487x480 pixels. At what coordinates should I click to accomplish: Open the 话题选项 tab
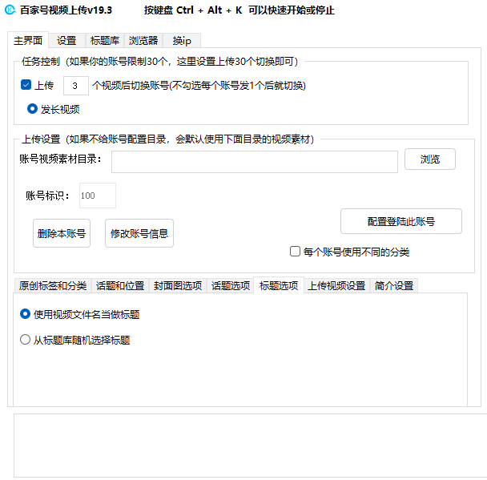coord(231,285)
